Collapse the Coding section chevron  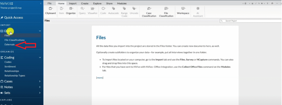(40, 58)
